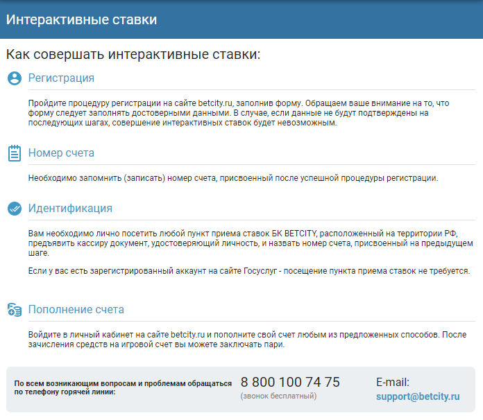Click the coins icon beside Пополнение счета
The width and height of the screenshot is (483, 420).
coord(15,310)
